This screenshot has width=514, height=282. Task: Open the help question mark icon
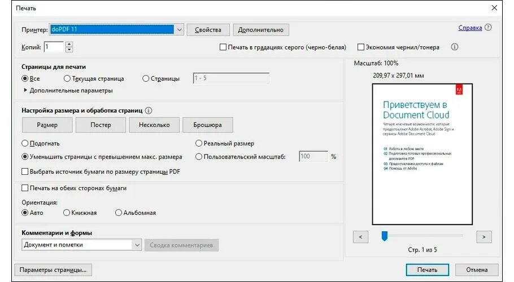(x=488, y=28)
